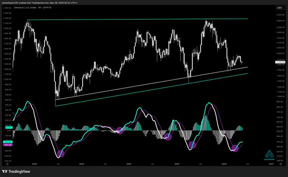Image resolution: width=288 pixels, height=177 pixels.
Task: Click the 4,200.00 level on the right scale
Action: 280,28
